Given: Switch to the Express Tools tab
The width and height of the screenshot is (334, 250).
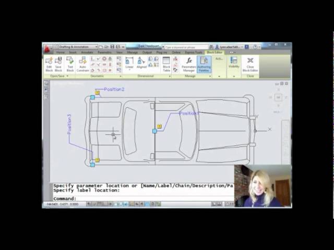Looking at the screenshot, I should click(x=193, y=52).
